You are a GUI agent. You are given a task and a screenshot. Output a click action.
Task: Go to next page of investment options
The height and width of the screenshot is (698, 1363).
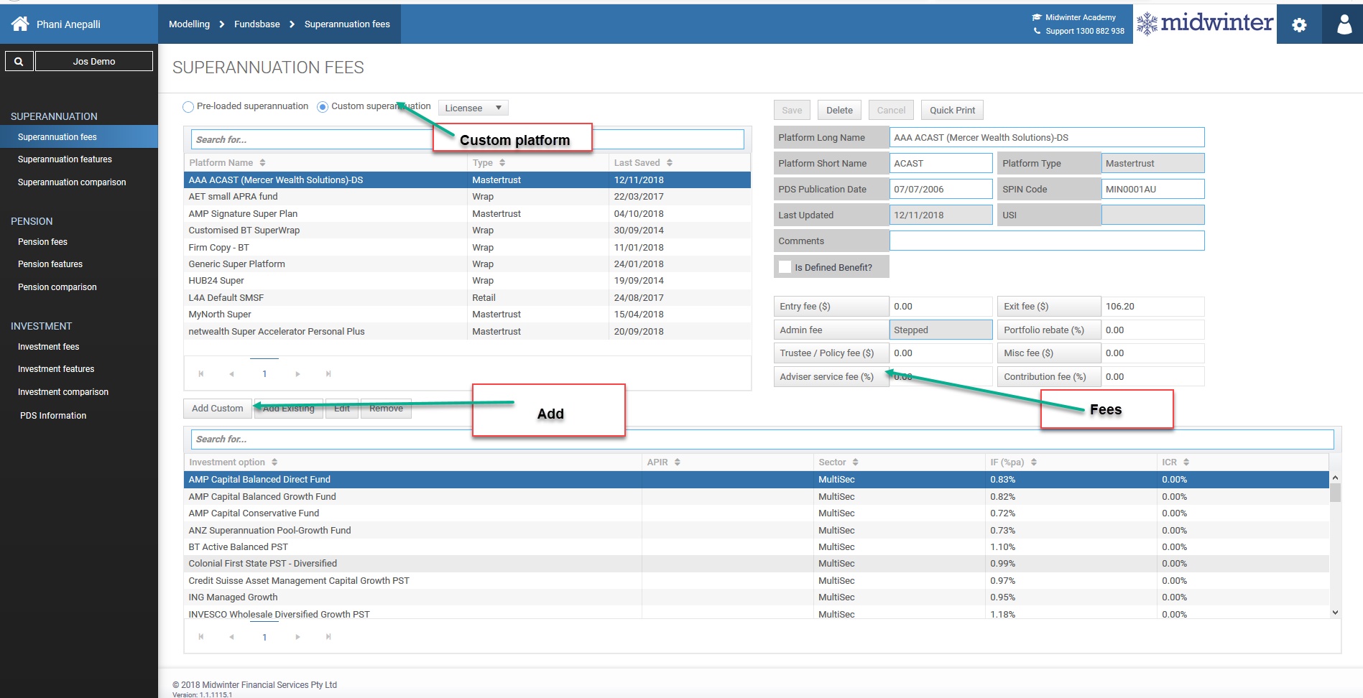tap(297, 636)
